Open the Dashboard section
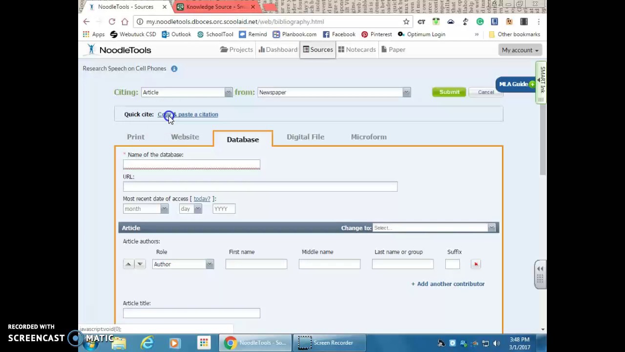The image size is (625, 352). (278, 49)
